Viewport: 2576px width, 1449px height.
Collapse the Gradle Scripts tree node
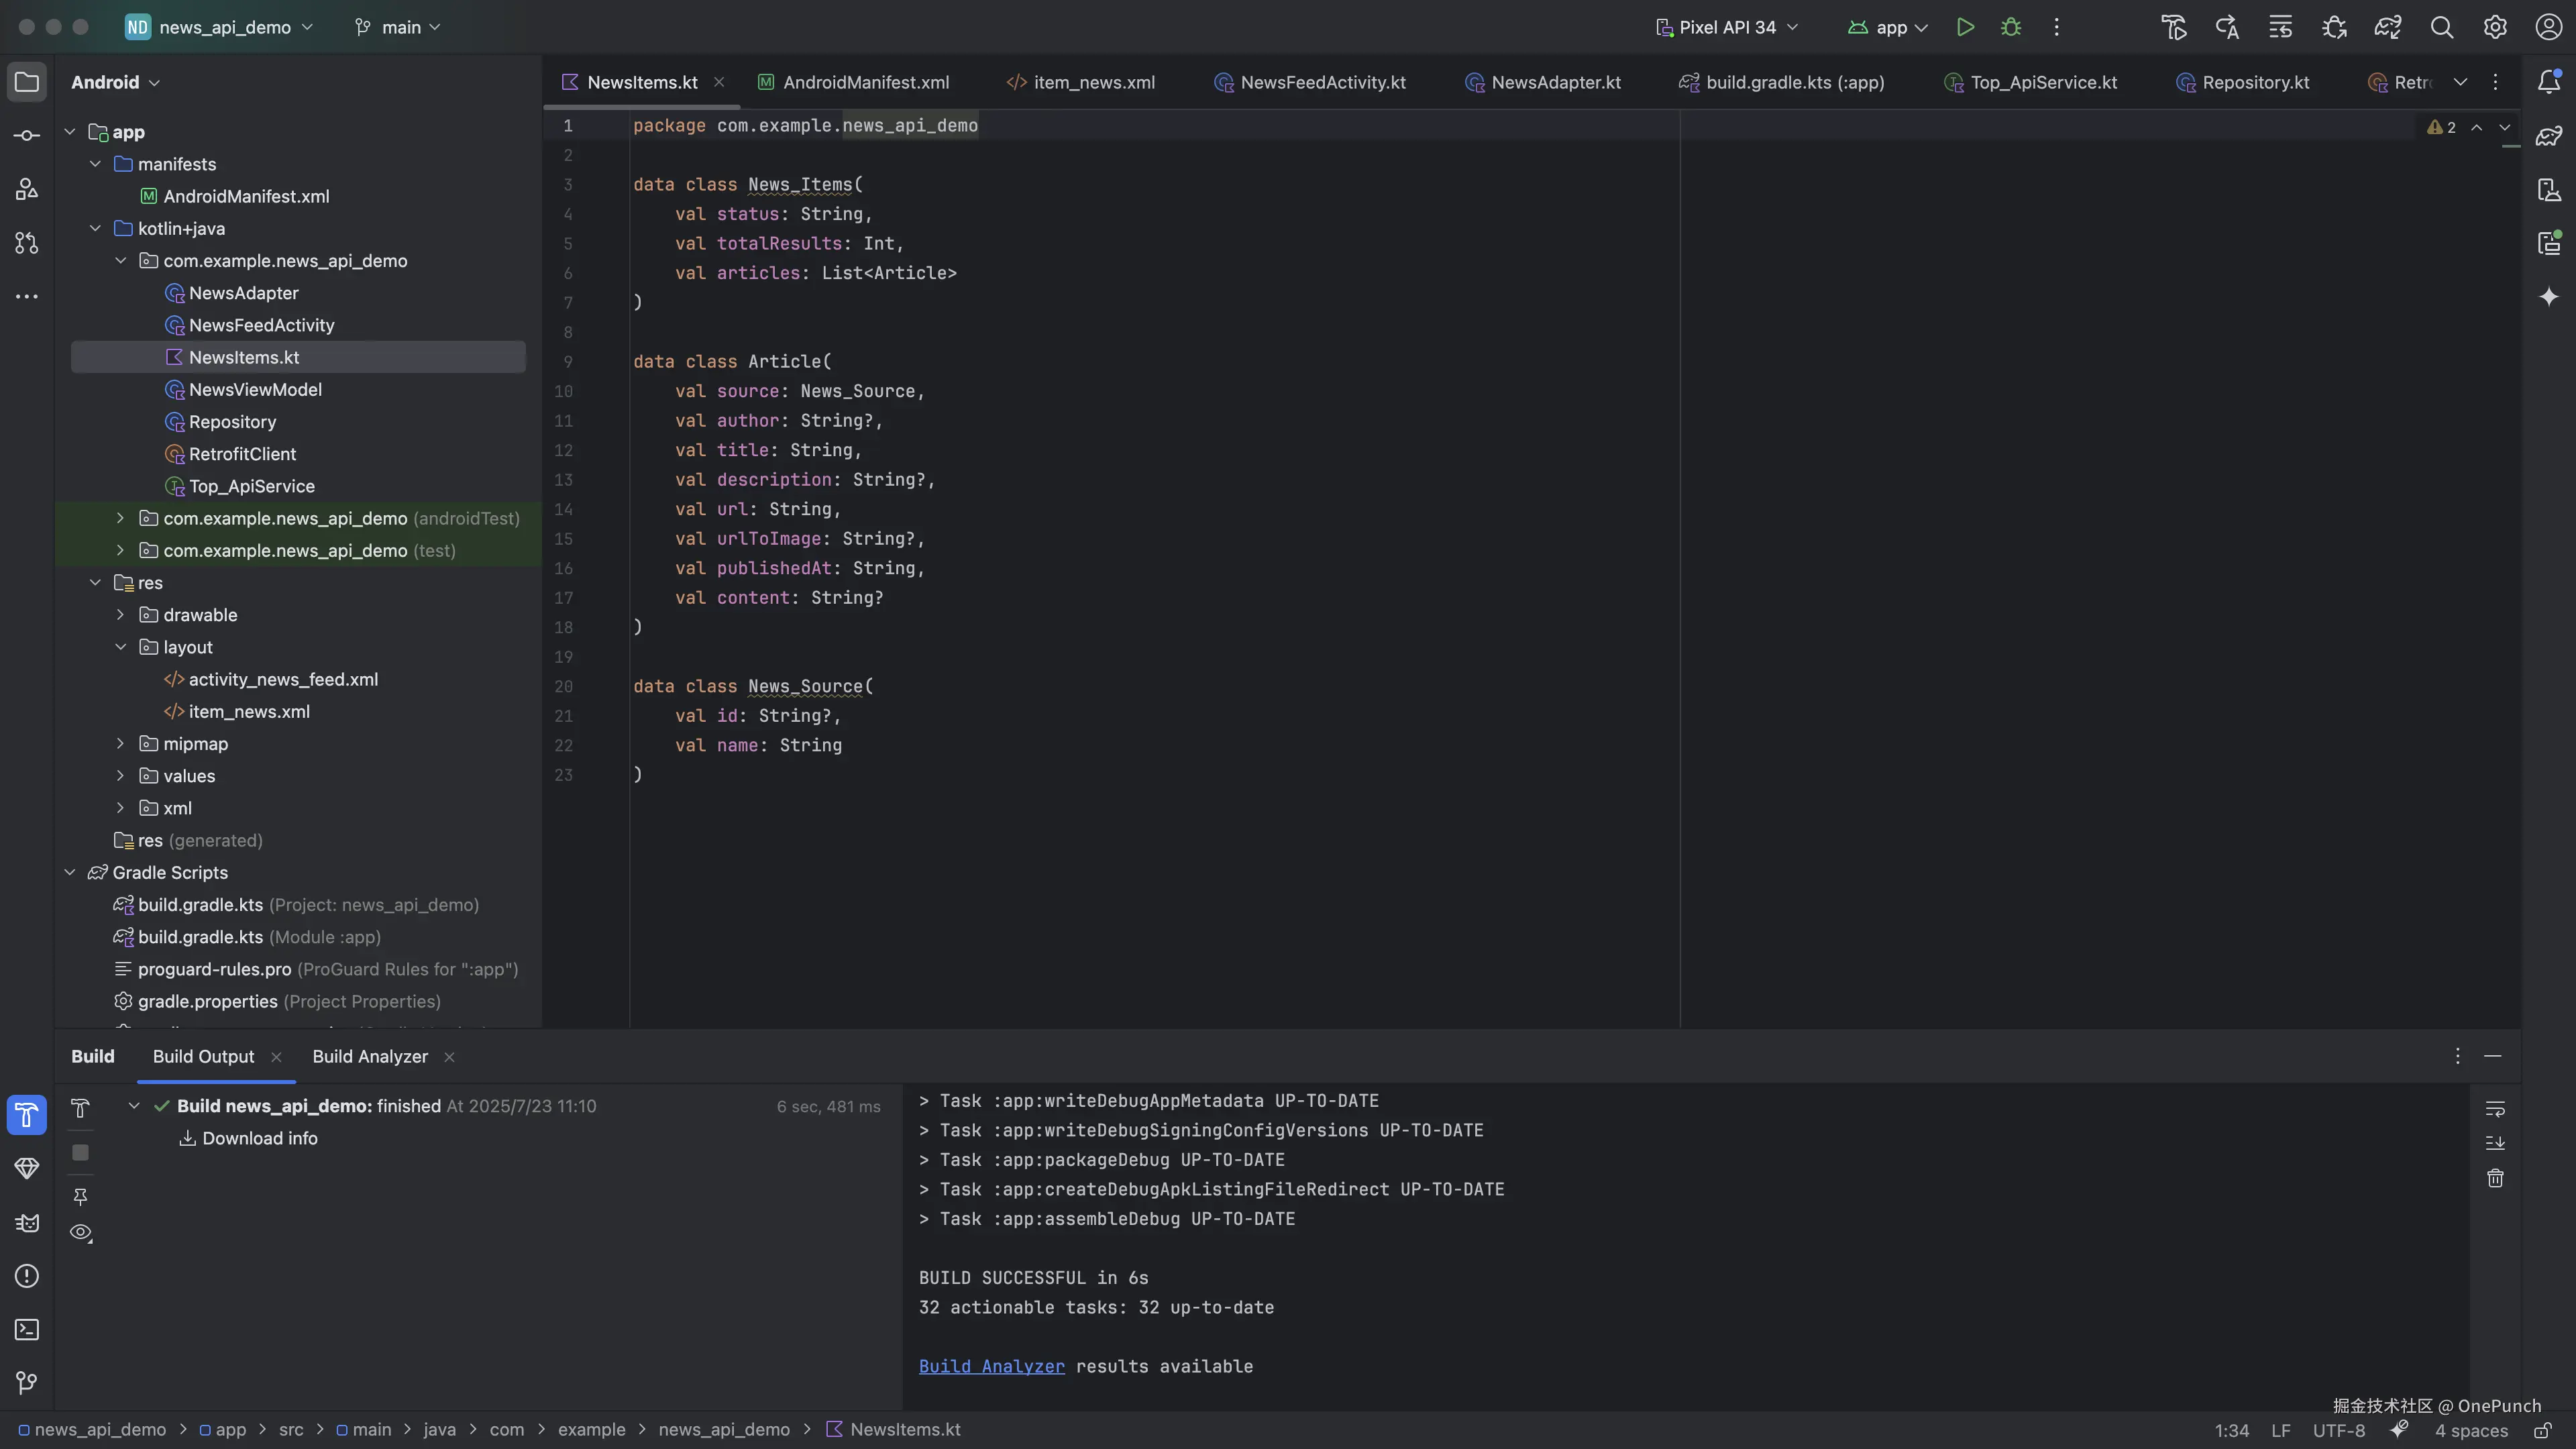point(70,873)
